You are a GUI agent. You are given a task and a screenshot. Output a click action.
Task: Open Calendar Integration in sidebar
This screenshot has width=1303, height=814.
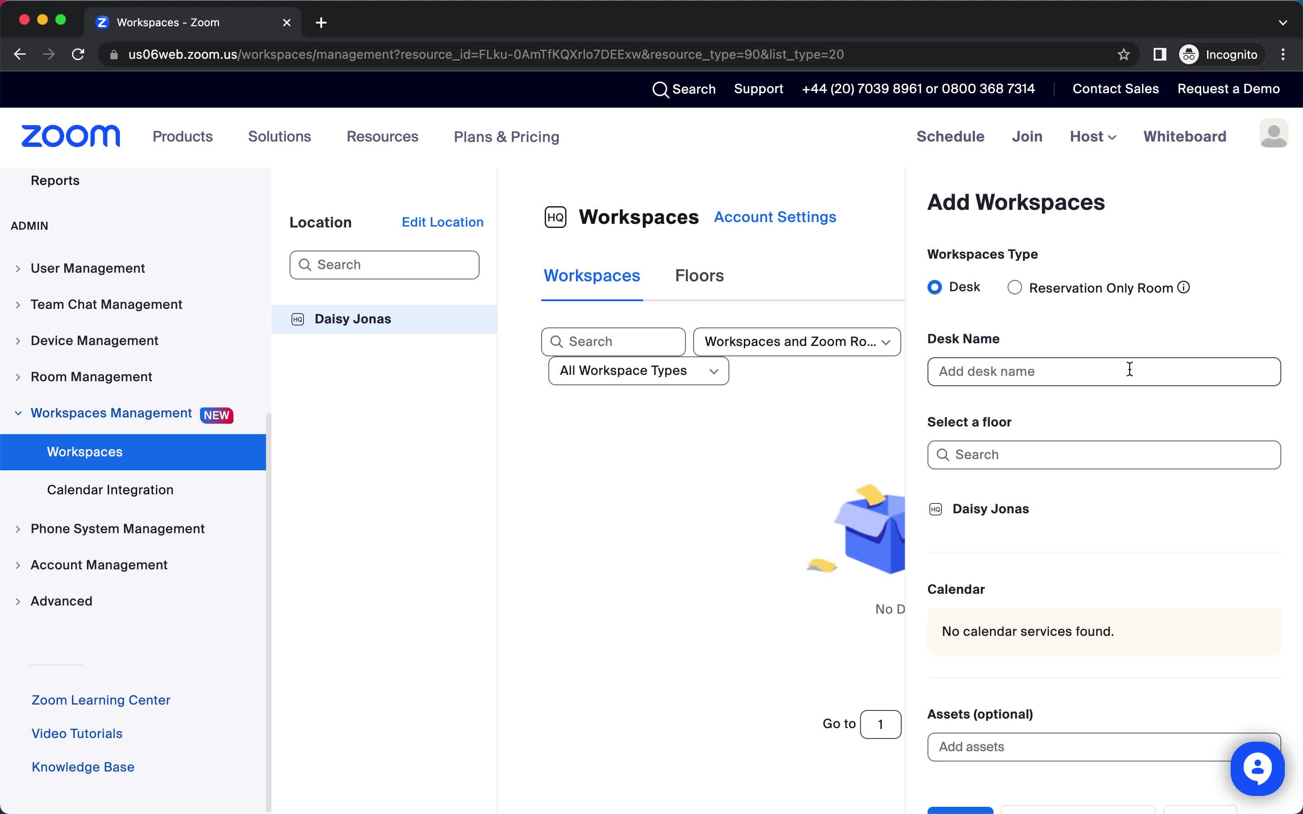[110, 490]
